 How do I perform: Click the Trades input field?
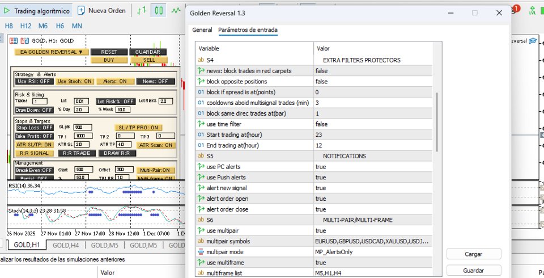tap(40, 101)
